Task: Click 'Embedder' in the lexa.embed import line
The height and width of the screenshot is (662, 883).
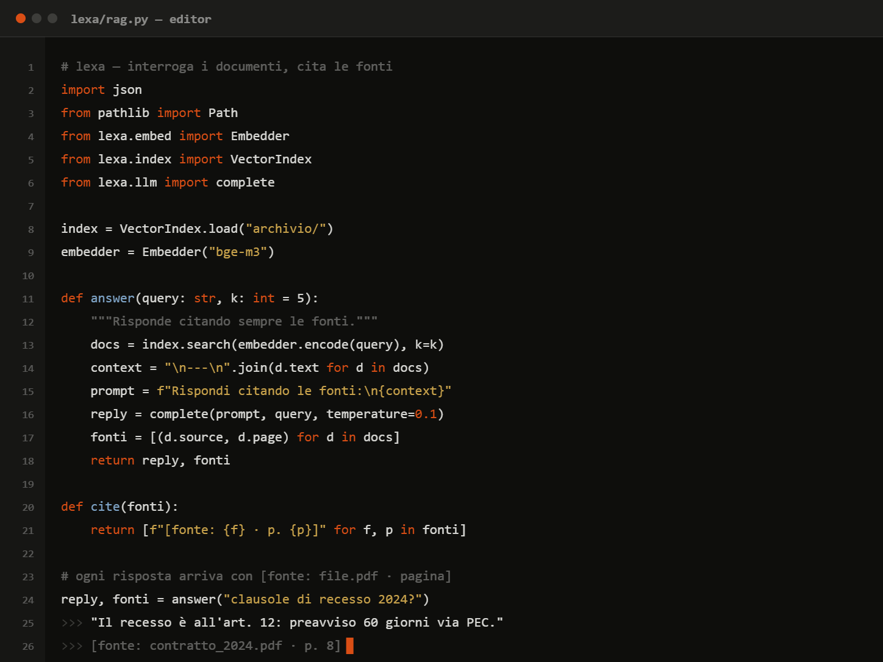Action: tap(260, 136)
